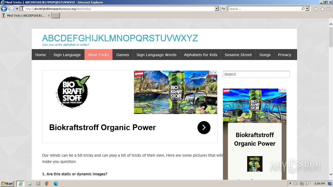Show hidden tray icons arrow

click(x=290, y=184)
